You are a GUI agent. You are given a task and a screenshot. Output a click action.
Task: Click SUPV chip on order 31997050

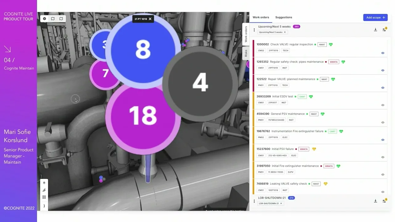pos(290,172)
